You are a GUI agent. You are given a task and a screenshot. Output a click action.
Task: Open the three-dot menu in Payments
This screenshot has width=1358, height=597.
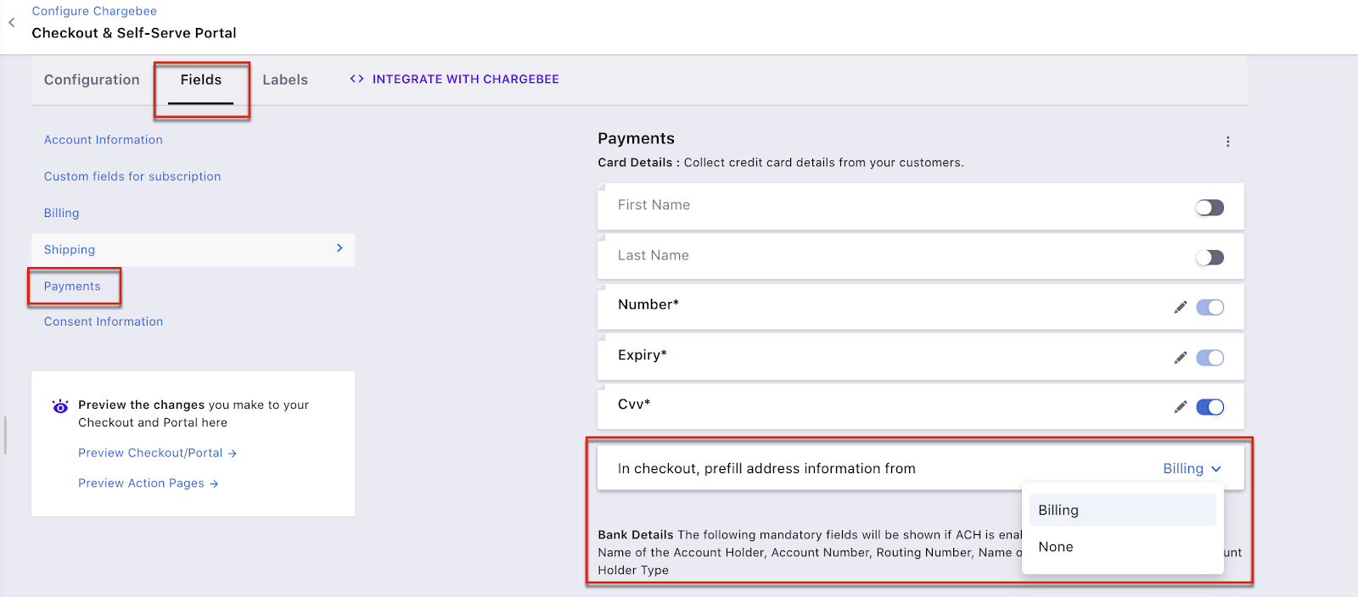coord(1227,142)
